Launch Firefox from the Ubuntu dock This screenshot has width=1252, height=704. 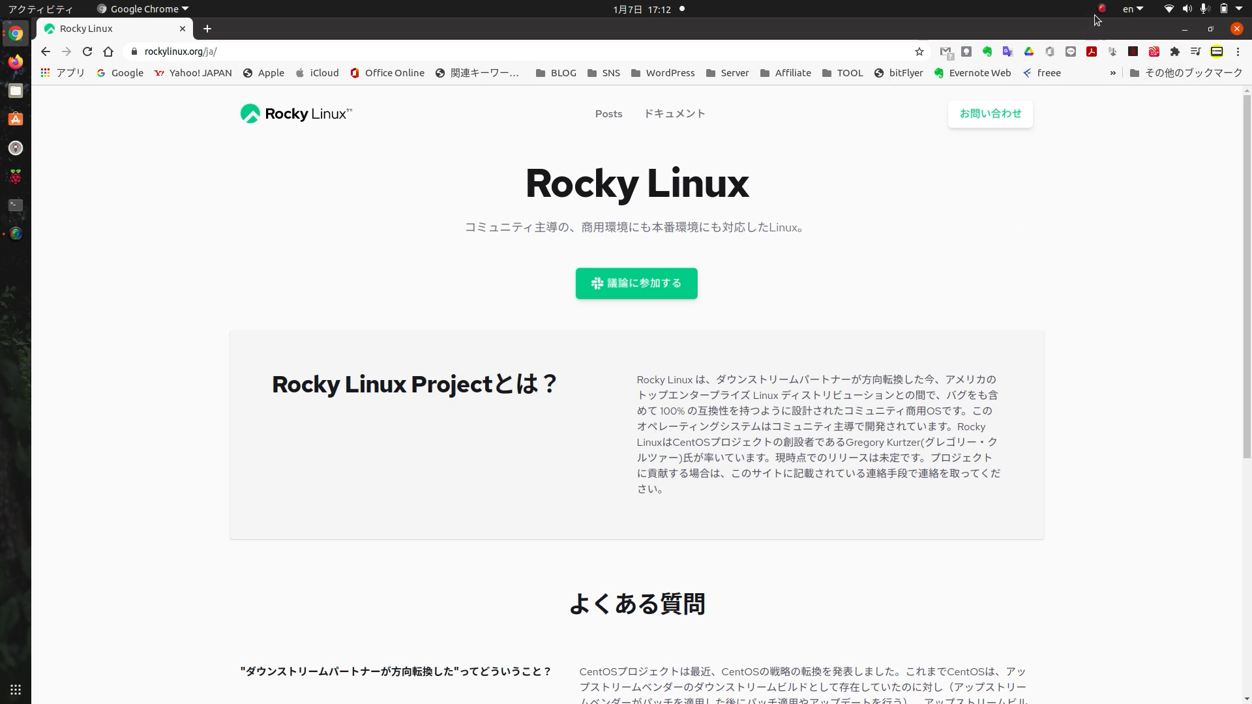click(16, 62)
